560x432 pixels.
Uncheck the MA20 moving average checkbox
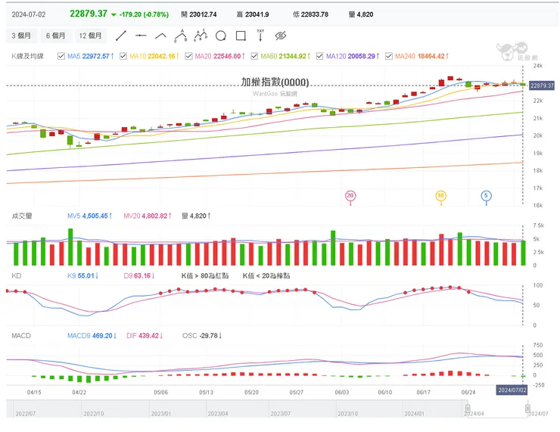[x=188, y=56]
